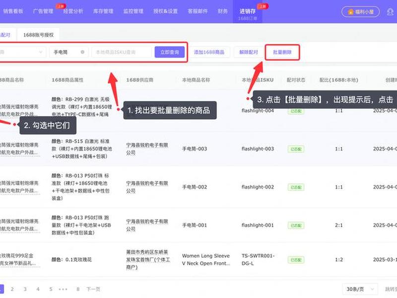Click local product name 手电筒-001

pyautogui.click(x=195, y=225)
